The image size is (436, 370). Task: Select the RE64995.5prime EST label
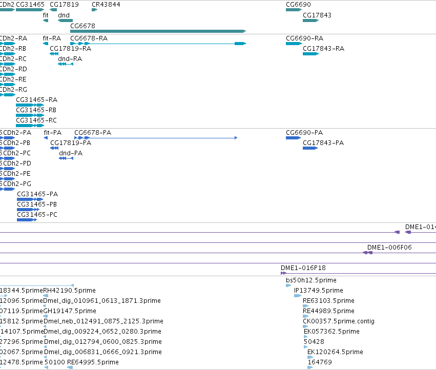(93, 362)
